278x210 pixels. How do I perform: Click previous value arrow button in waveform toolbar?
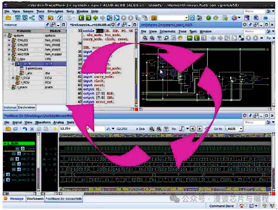coord(193,129)
